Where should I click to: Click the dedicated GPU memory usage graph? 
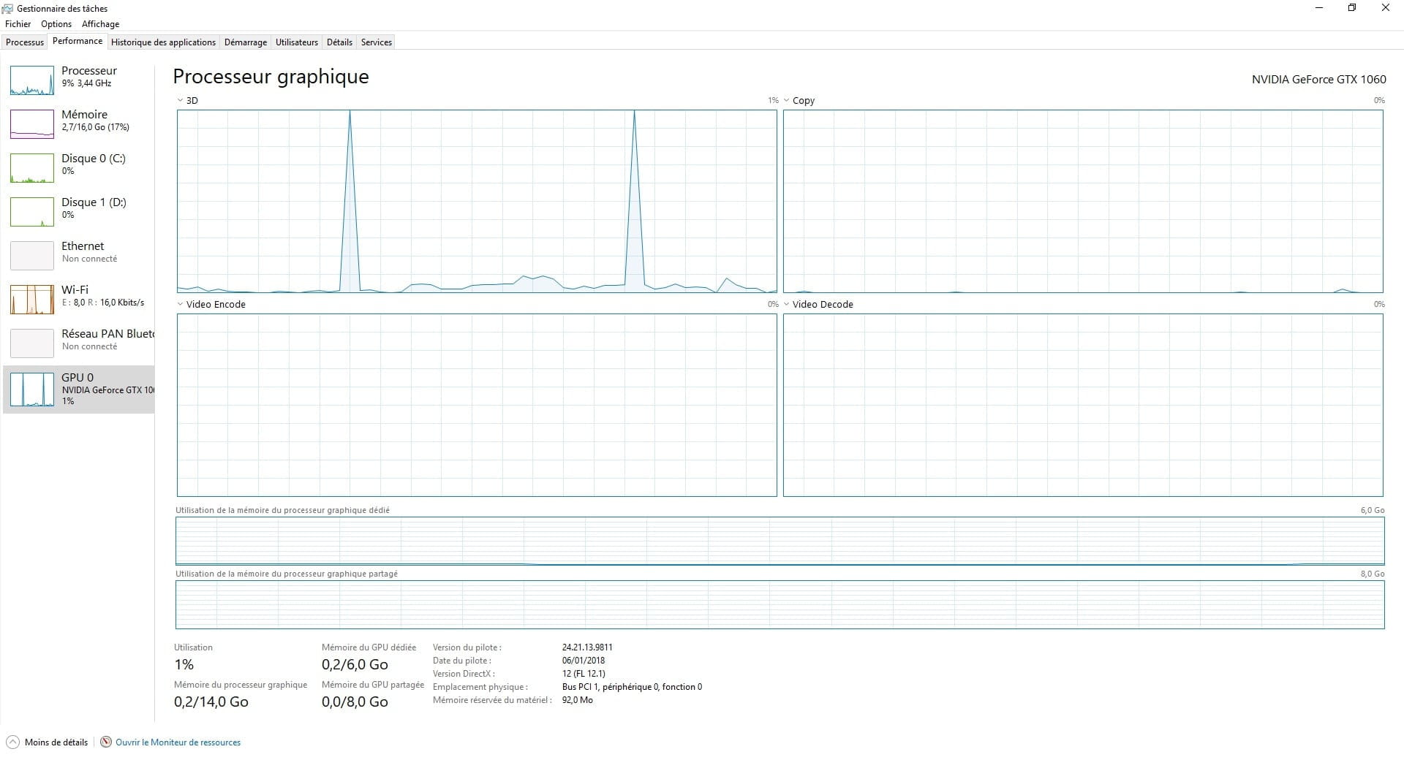click(x=780, y=541)
